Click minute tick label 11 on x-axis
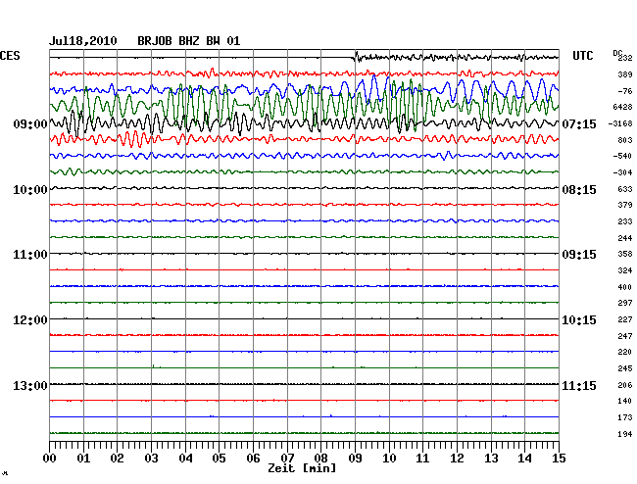This screenshot has width=637, height=484. [422, 459]
